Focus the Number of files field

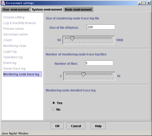click(x=99, y=63)
